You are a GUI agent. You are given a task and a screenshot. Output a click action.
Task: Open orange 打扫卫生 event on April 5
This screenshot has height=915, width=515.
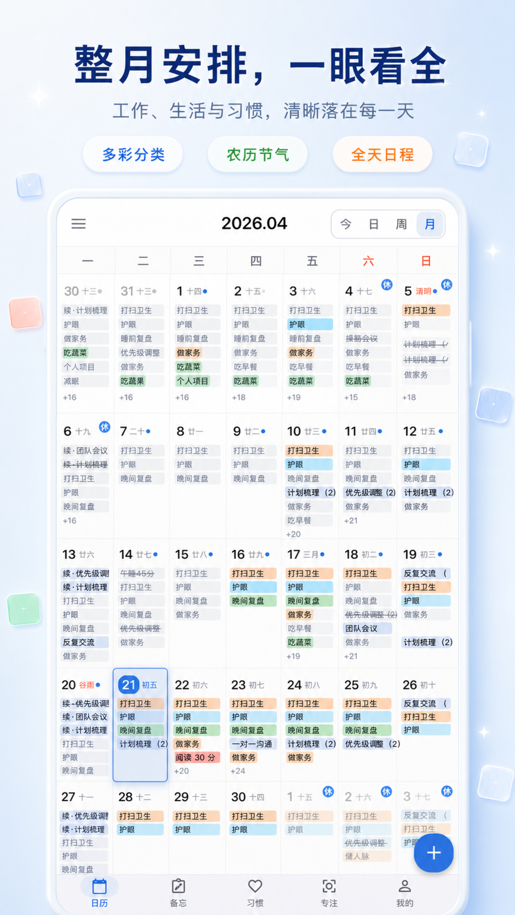(x=426, y=311)
